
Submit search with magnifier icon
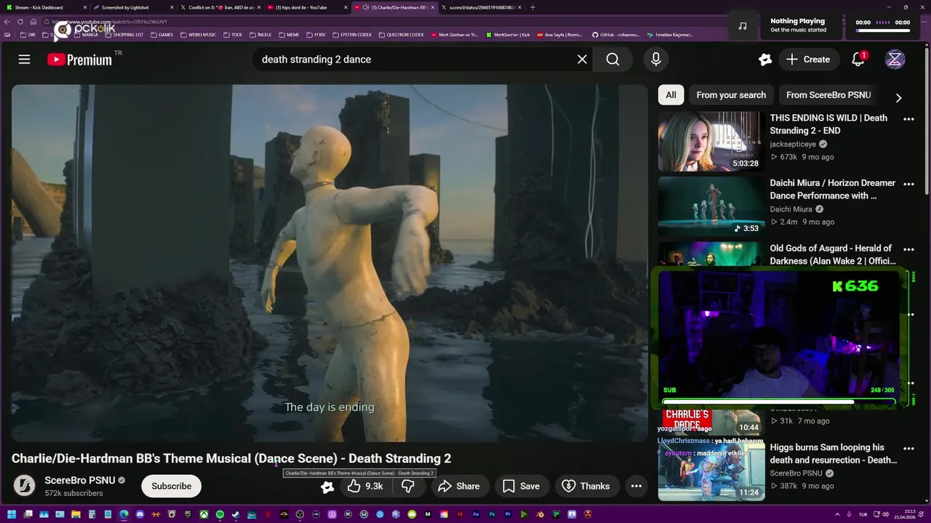[x=613, y=60]
